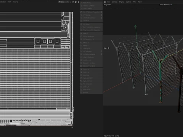Click the down-arrow icon in UV editor header
Screen dimensions: 183x137
[x=78, y=2]
